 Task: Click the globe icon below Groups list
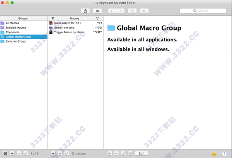[x=5, y=153]
